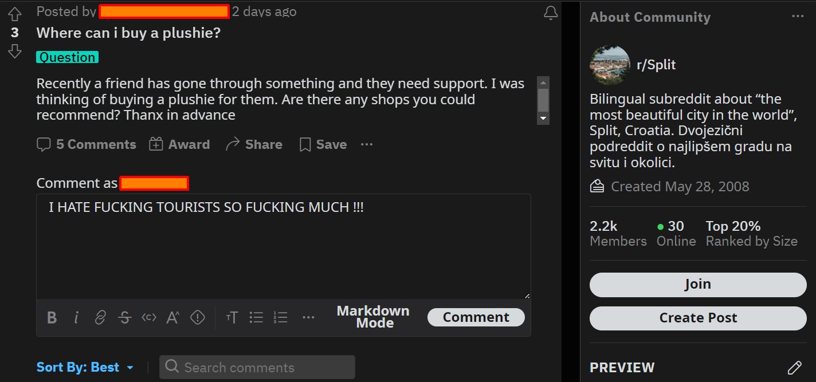Viewport: 816px width, 382px height.
Task: Insert a link in comment
Action: click(100, 317)
